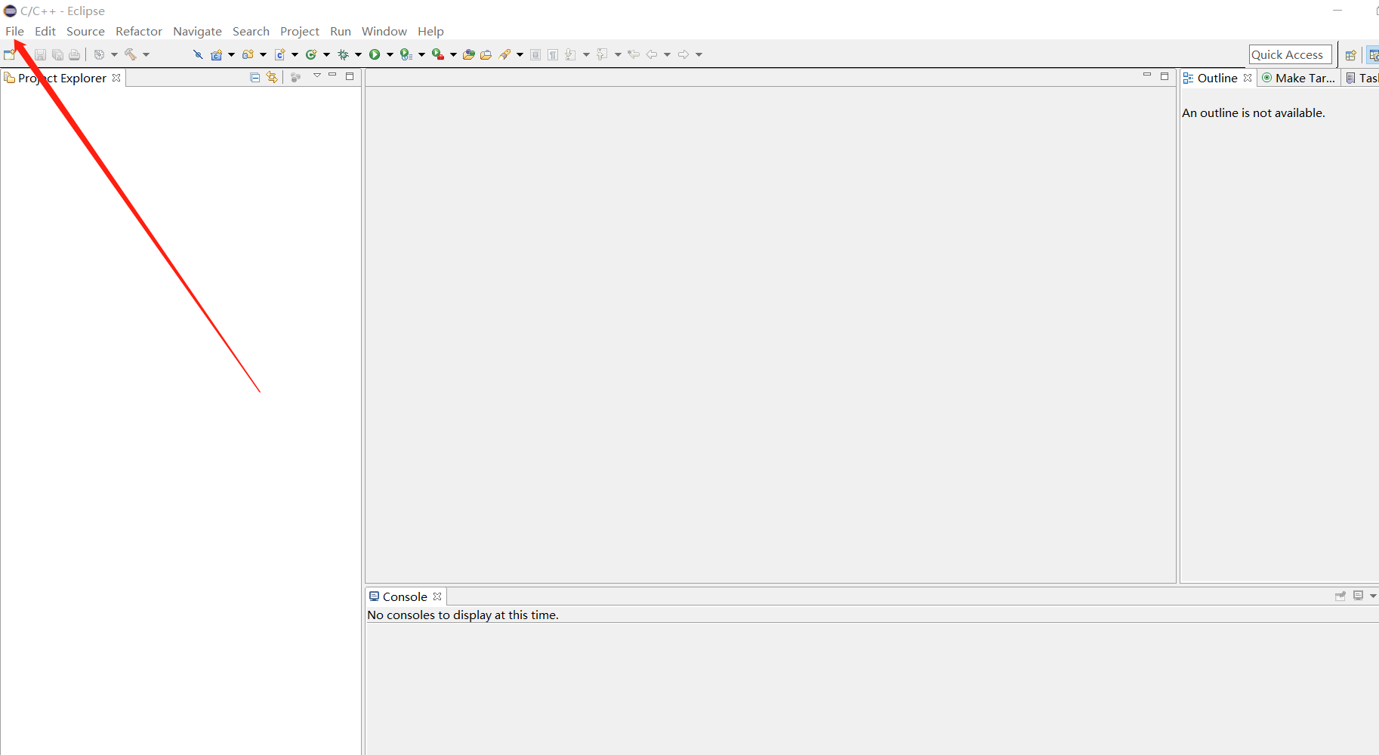Click the green Run button
The width and height of the screenshot is (1379, 755).
375,54
